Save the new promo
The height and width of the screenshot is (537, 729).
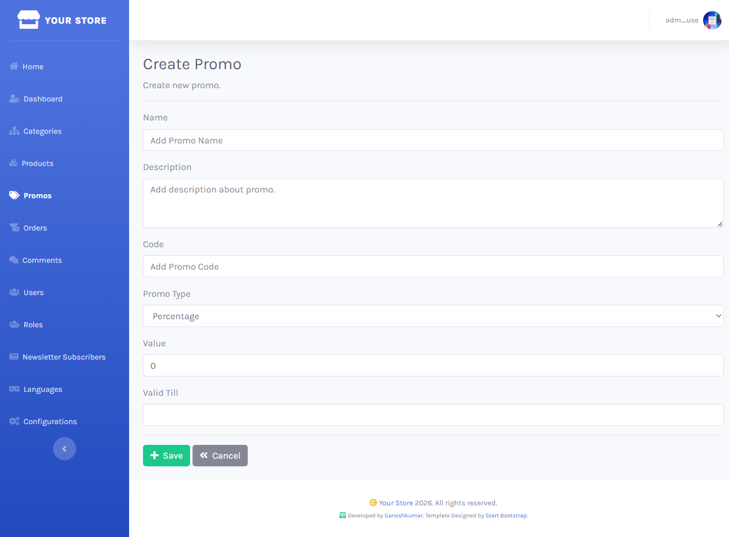[167, 455]
